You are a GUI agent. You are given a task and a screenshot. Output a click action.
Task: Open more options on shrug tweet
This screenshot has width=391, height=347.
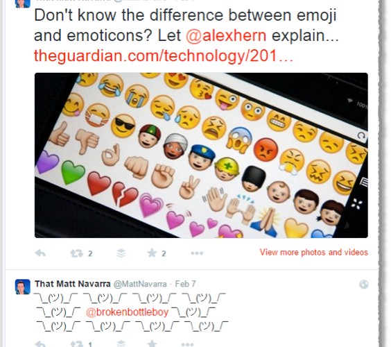(187, 345)
